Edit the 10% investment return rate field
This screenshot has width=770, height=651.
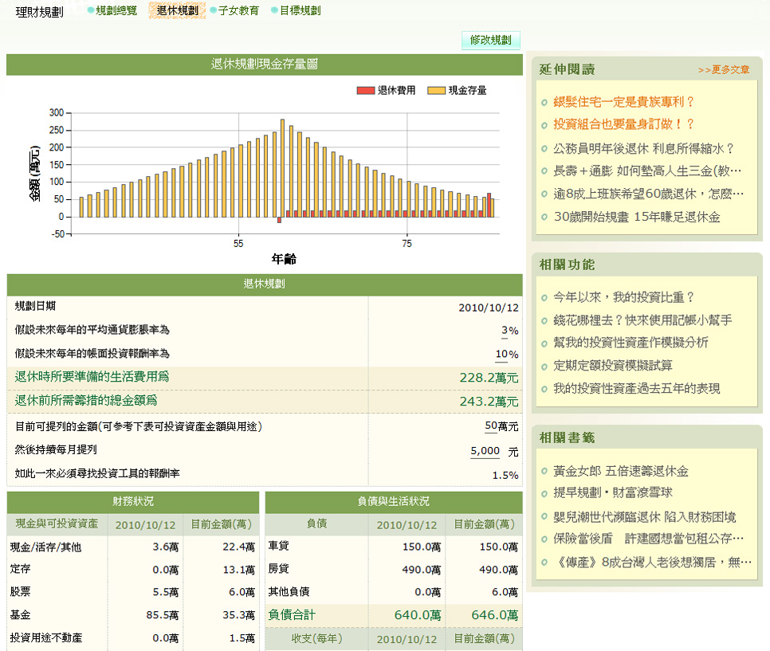(501, 354)
